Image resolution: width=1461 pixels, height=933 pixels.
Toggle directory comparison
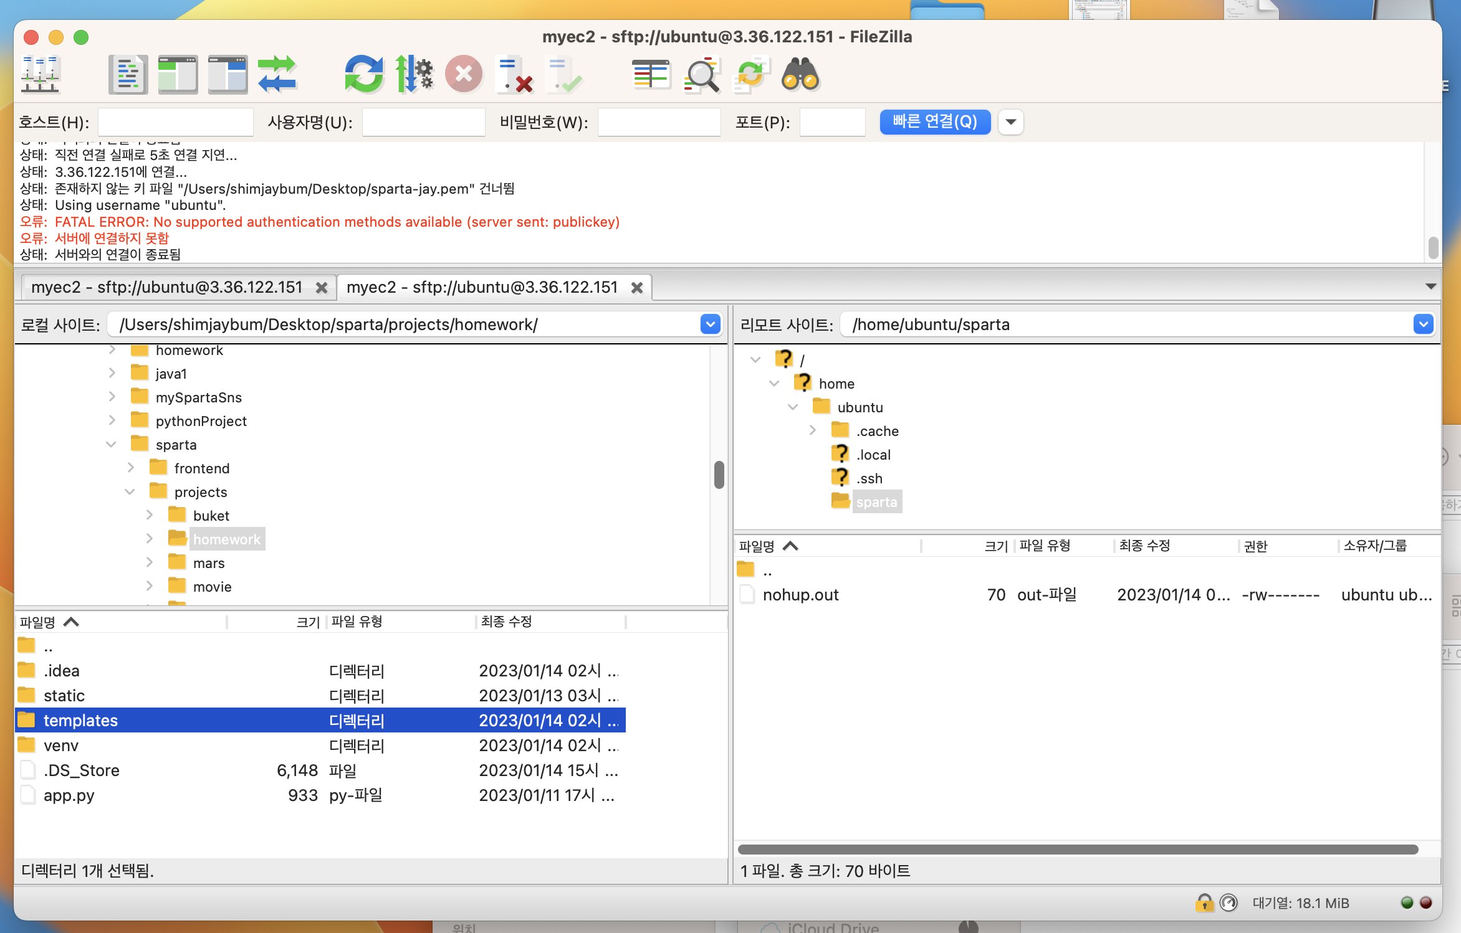click(701, 75)
